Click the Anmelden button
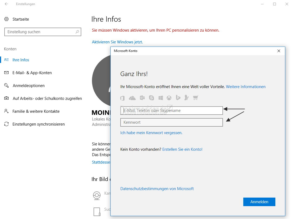The image size is (293, 219). pyautogui.click(x=259, y=202)
